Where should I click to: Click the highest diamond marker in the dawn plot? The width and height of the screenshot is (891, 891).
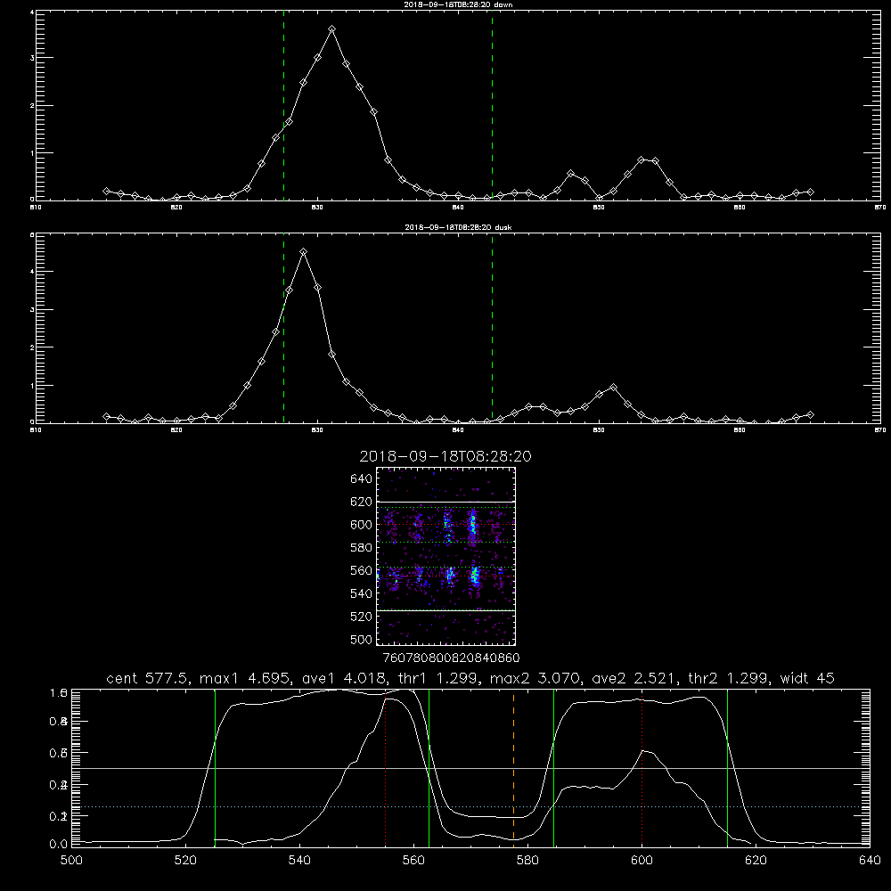(331, 29)
